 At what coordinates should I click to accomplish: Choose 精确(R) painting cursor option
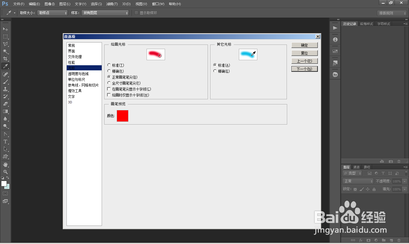116,71
